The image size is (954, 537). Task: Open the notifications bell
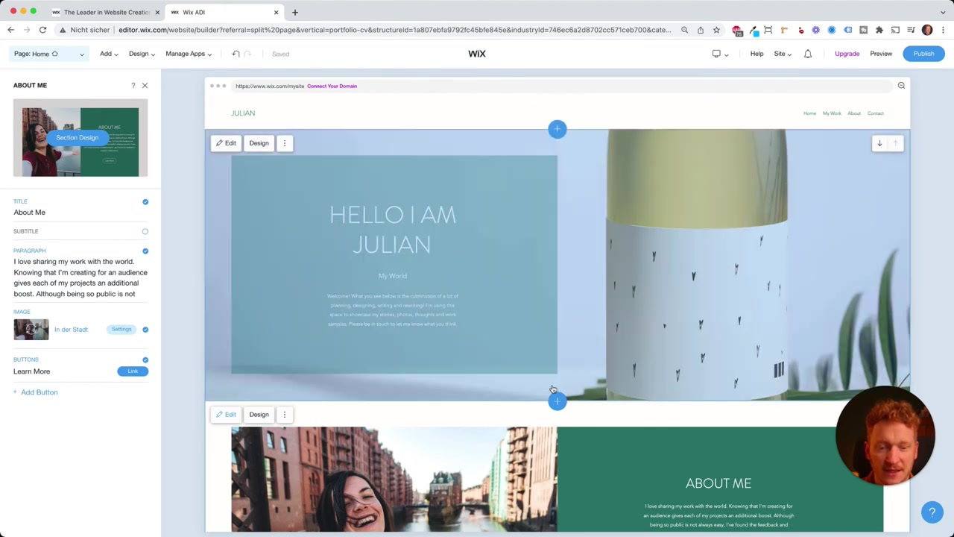click(x=808, y=54)
